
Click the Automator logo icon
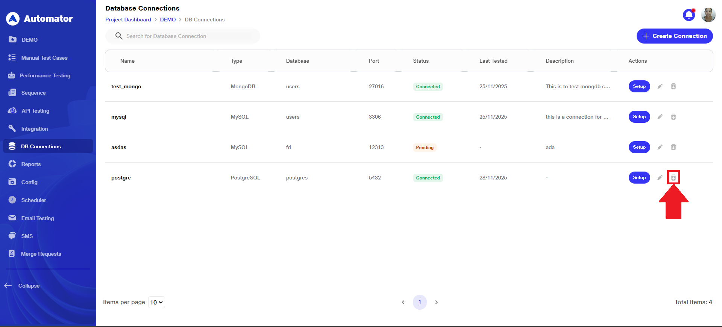tap(13, 19)
